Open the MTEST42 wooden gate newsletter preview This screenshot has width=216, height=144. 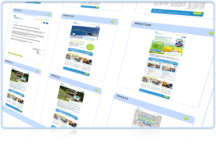[68, 105]
